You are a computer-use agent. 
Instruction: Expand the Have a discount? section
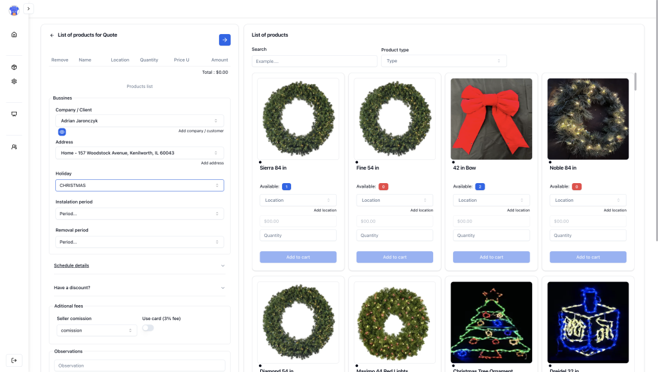click(139, 288)
